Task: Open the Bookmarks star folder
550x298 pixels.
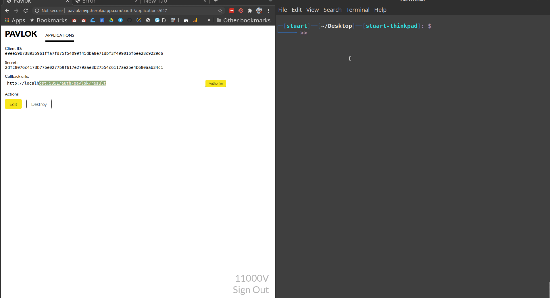Action: 49,20
